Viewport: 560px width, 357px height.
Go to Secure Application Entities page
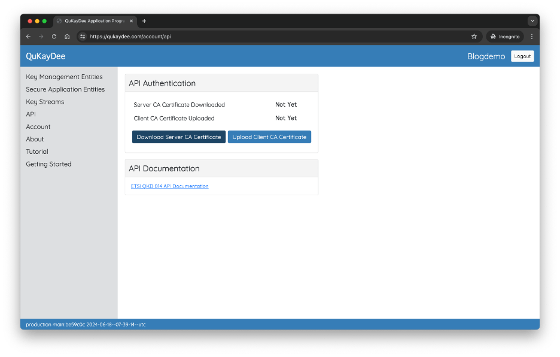pyautogui.click(x=65, y=89)
